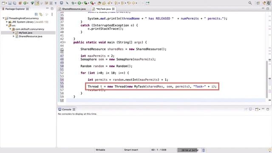Viewport: 272px width, 153px height.
Task: Minimize the Console panel
Action: pyautogui.click(x=263, y=109)
